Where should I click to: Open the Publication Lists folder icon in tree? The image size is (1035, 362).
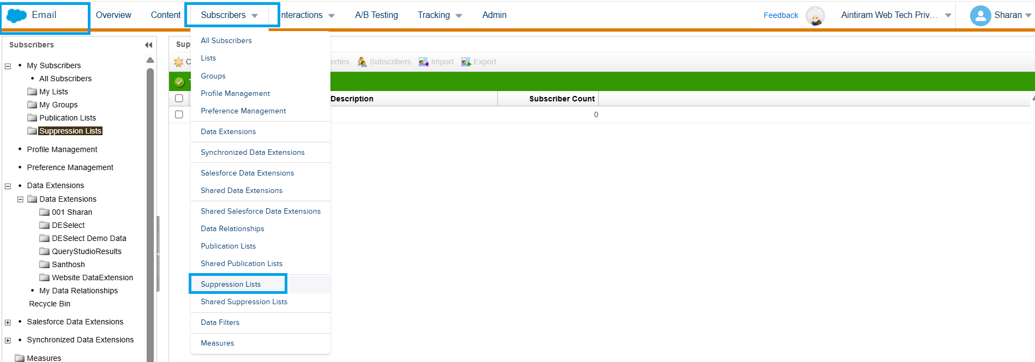pyautogui.click(x=33, y=118)
